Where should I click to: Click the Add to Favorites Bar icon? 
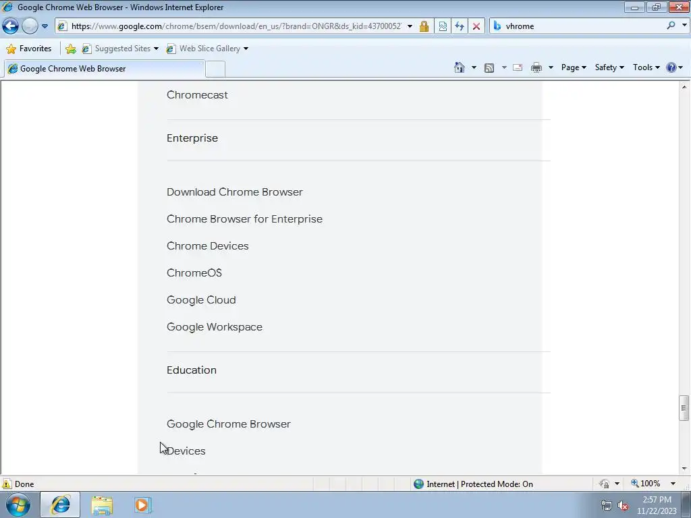(x=70, y=49)
